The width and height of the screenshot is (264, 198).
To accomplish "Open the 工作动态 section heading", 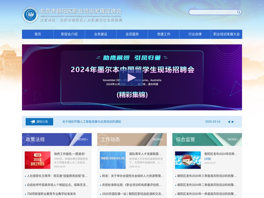I will [110, 139].
